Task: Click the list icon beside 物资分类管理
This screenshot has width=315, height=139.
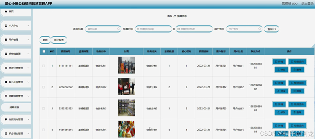Action: pos(6,68)
